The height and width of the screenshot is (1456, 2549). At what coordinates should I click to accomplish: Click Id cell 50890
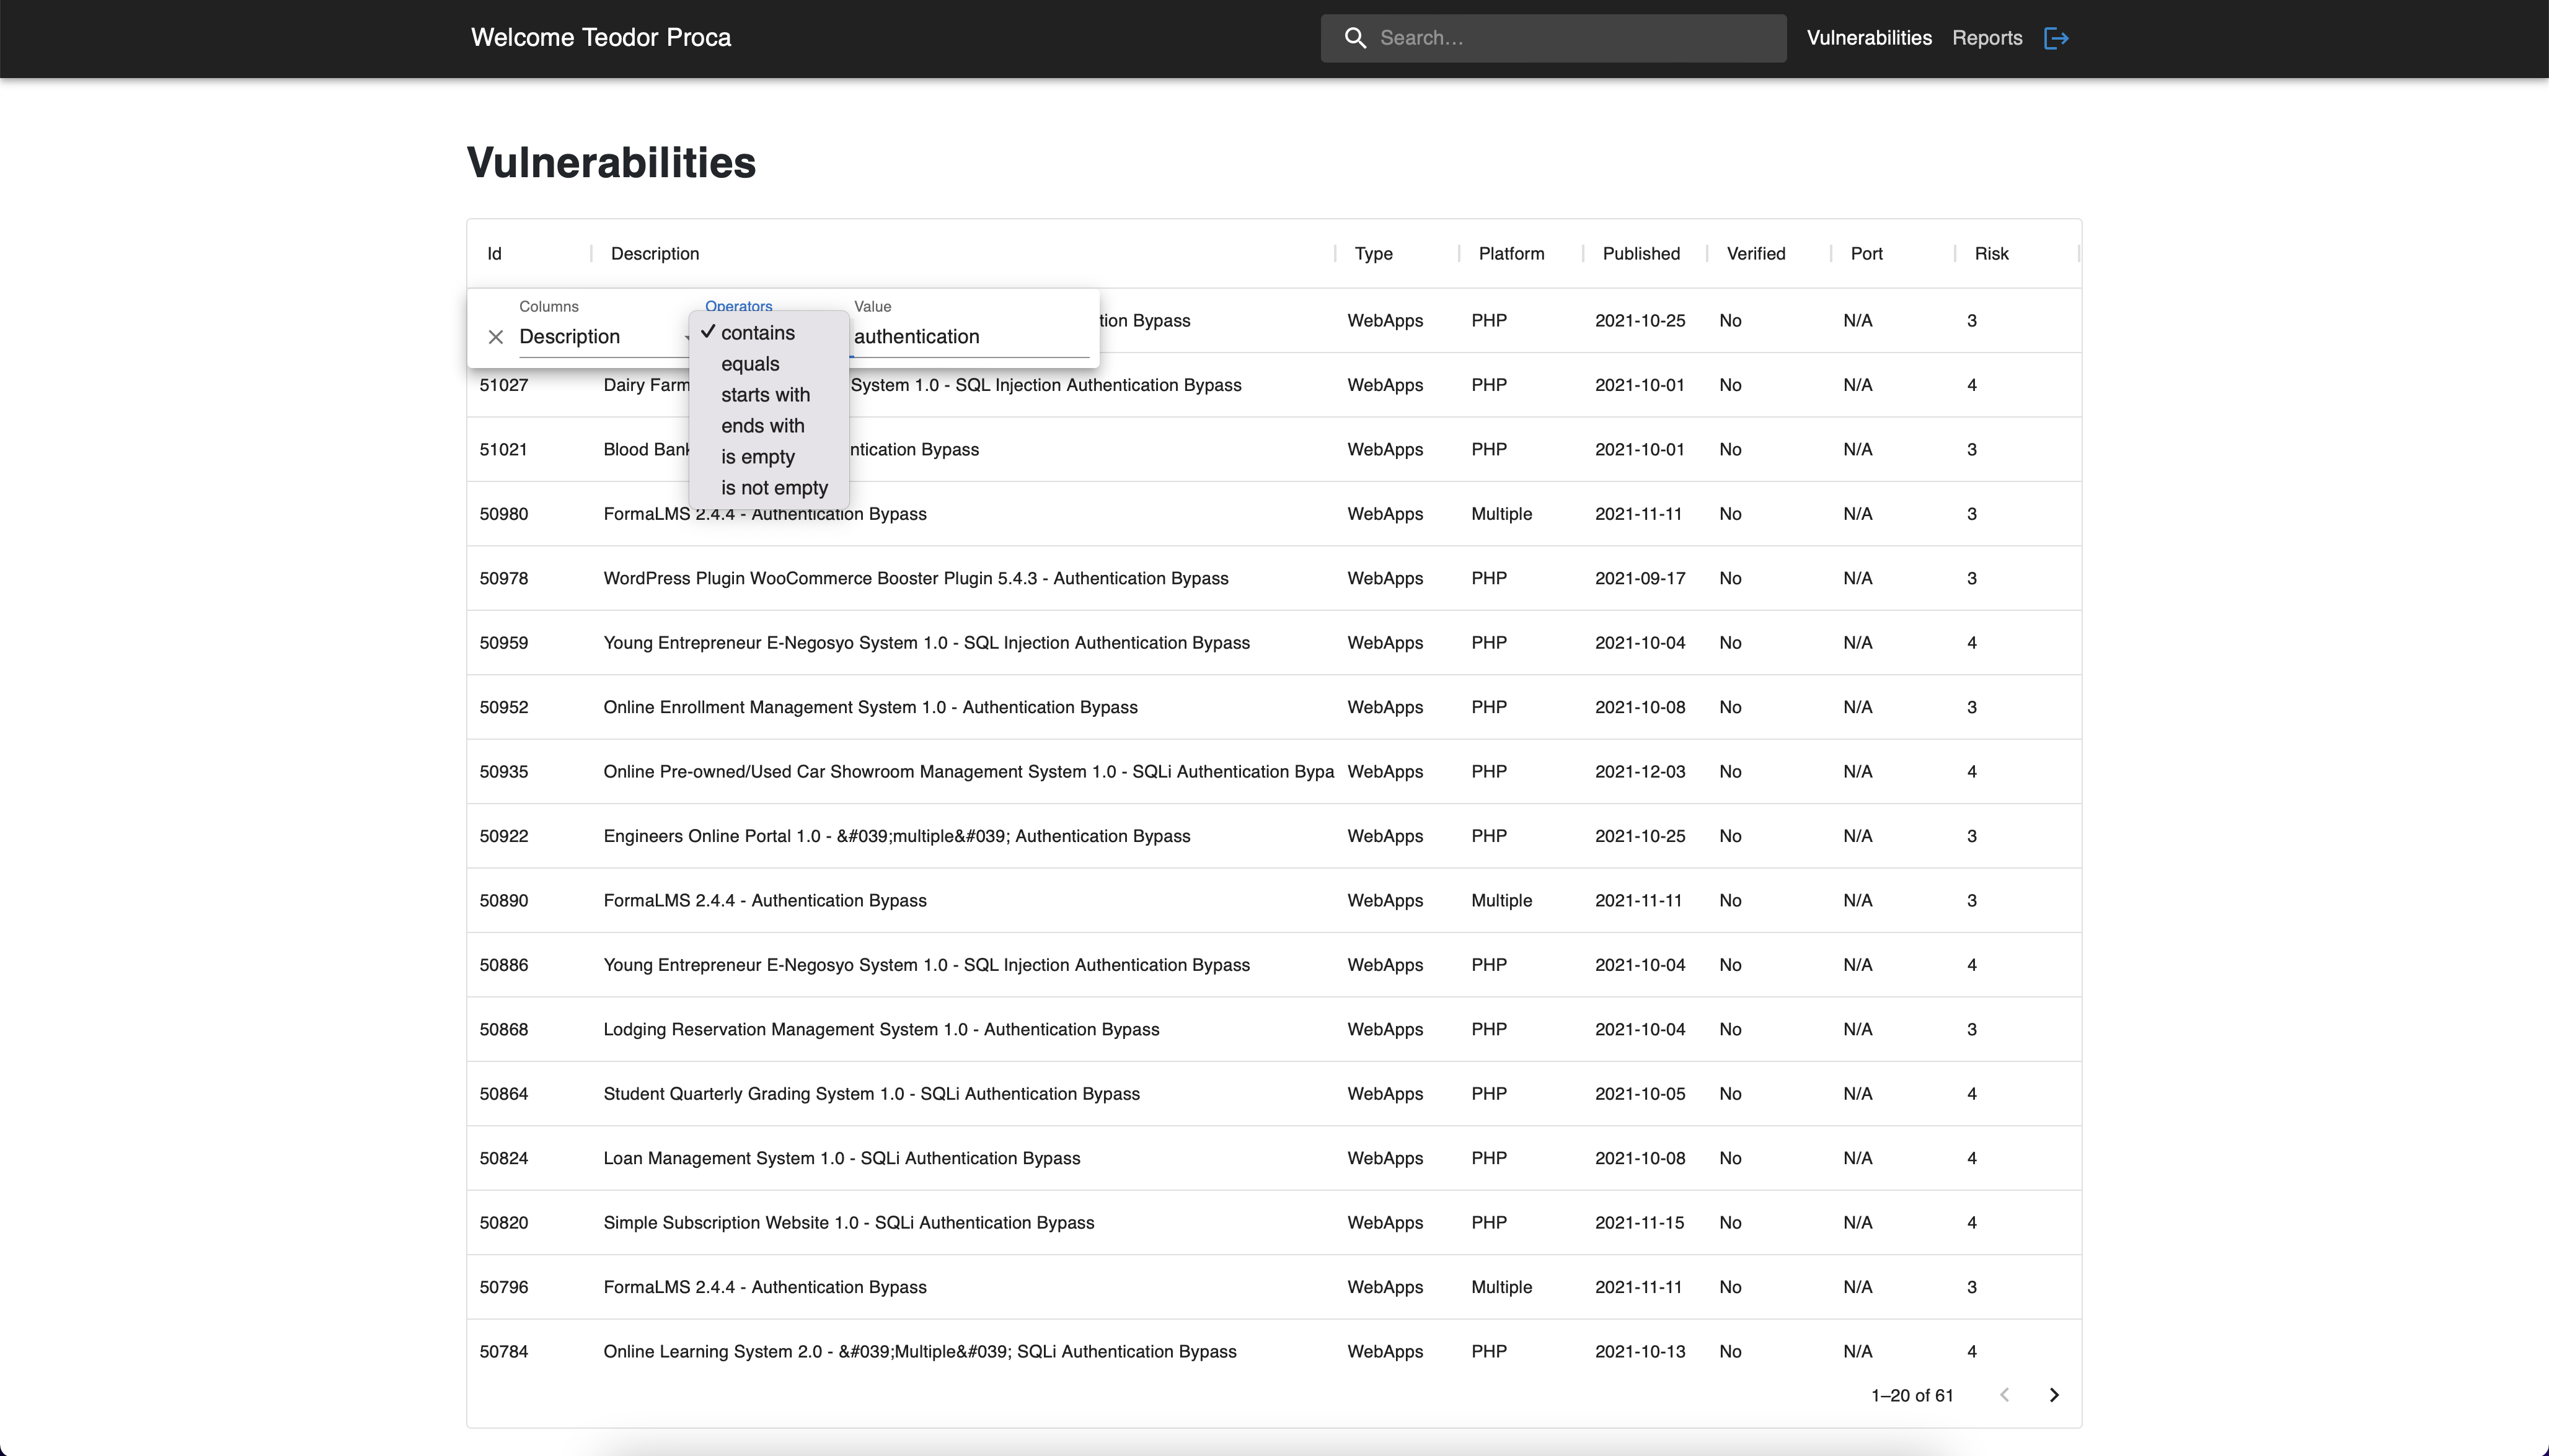(x=503, y=901)
